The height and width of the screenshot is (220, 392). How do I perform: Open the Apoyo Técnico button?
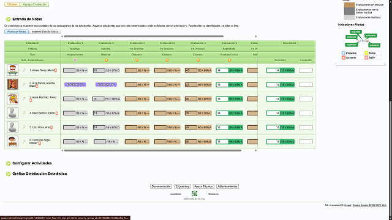pos(203,186)
